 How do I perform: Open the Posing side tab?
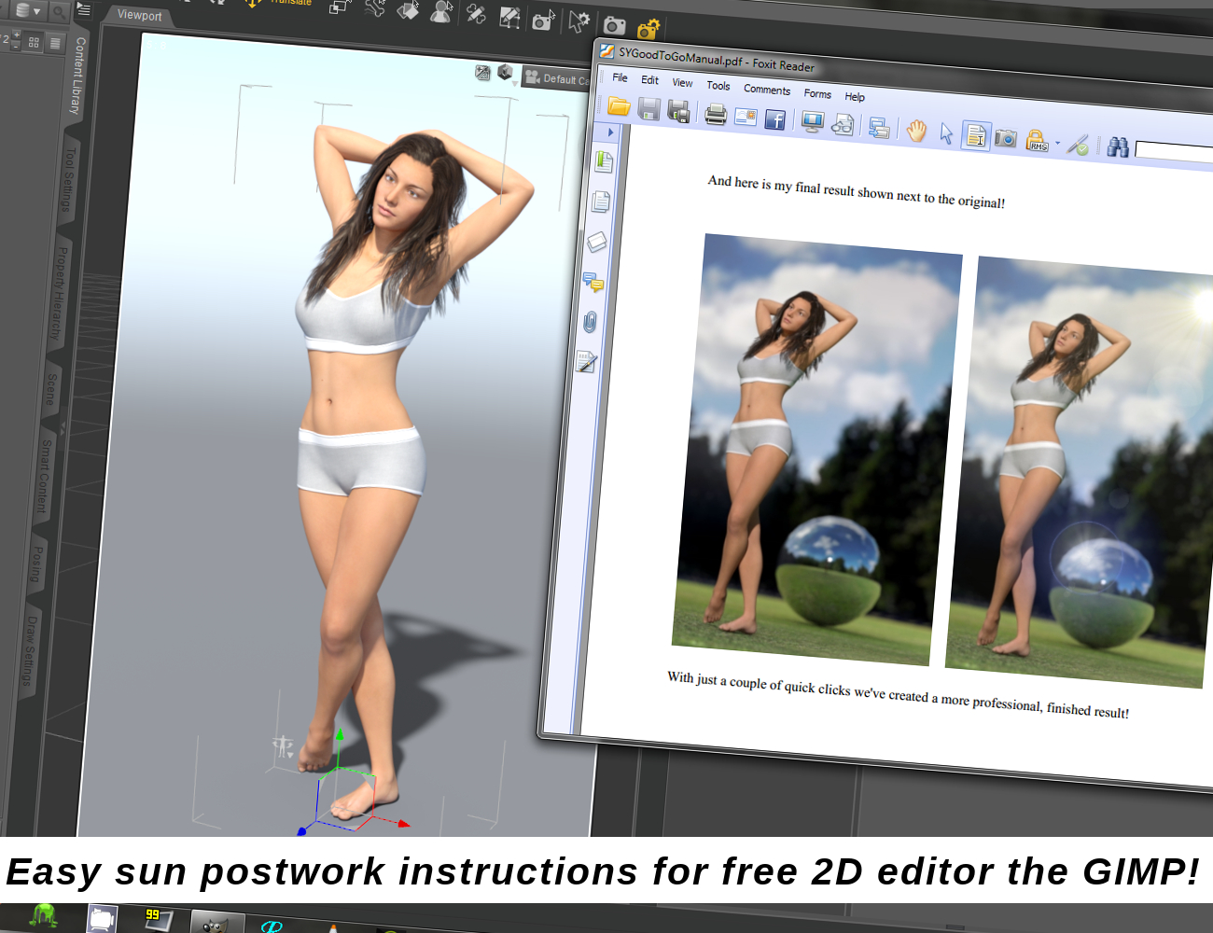[x=36, y=564]
